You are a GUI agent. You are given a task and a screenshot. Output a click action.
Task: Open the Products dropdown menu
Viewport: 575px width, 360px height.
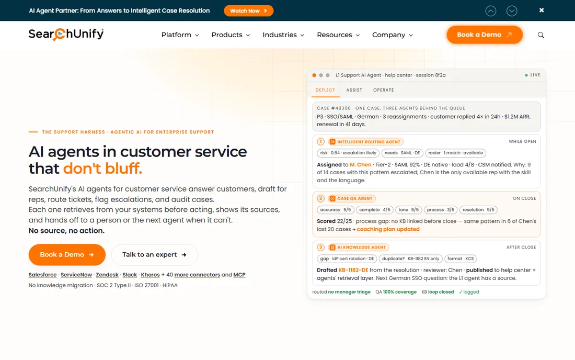coord(231,35)
